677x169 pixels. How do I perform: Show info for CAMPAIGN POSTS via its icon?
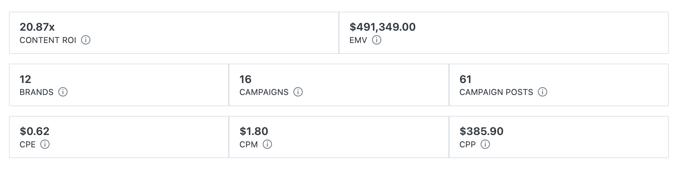coord(543,92)
